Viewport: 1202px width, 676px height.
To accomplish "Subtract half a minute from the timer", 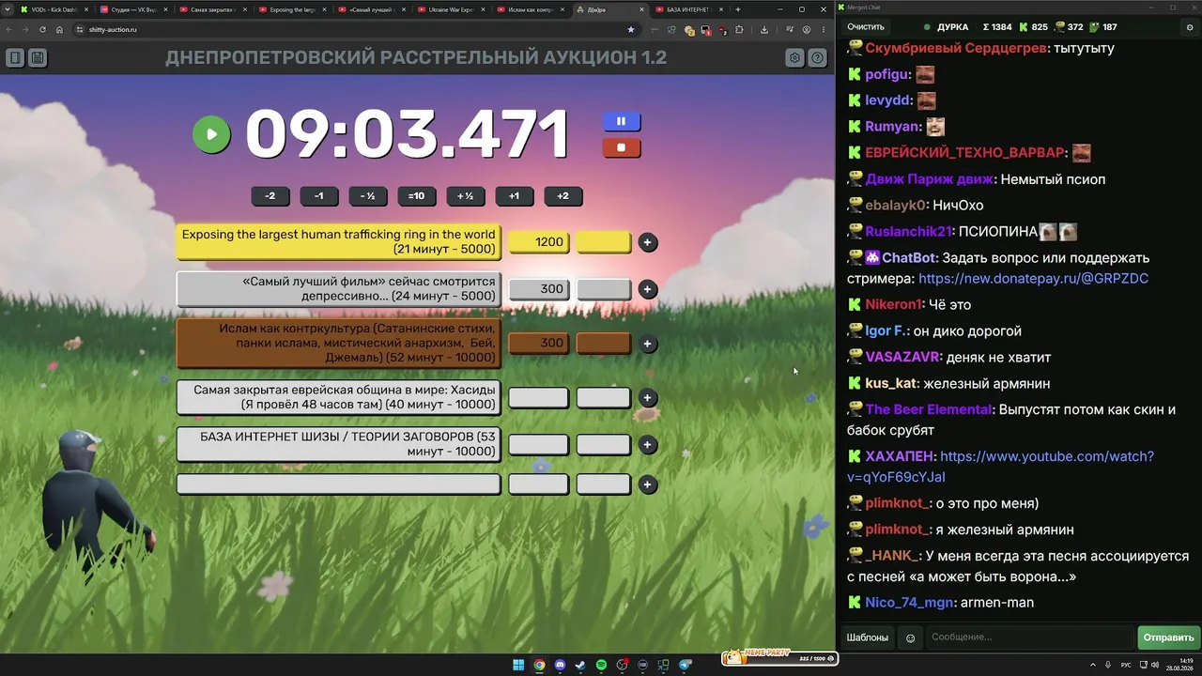I will tap(368, 196).
